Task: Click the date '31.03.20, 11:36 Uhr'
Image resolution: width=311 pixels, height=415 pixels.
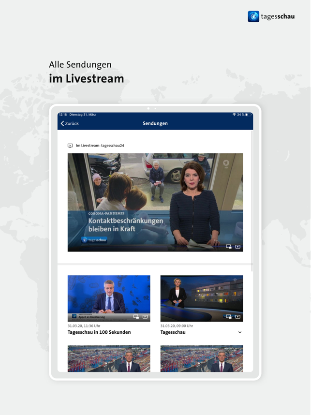Action: point(84,326)
